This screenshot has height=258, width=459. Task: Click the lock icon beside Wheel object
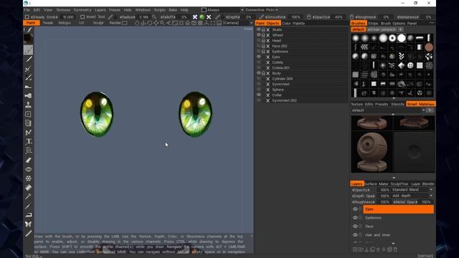click(x=263, y=35)
